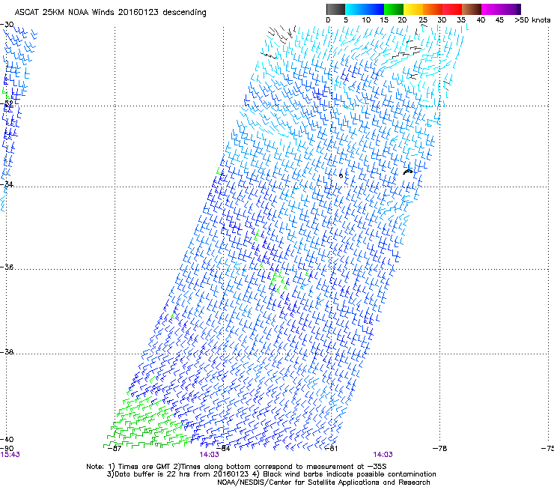Click the brown 35-40 knots legend color
The image size is (554, 487).
coord(472,9)
